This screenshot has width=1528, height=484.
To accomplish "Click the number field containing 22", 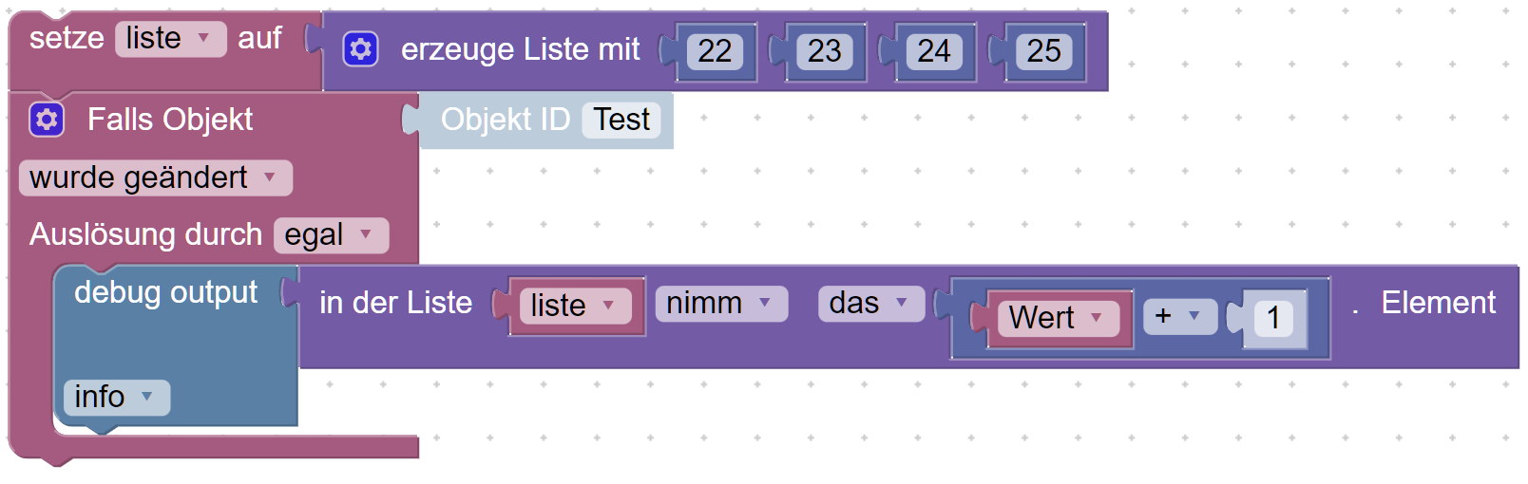I will click(715, 51).
